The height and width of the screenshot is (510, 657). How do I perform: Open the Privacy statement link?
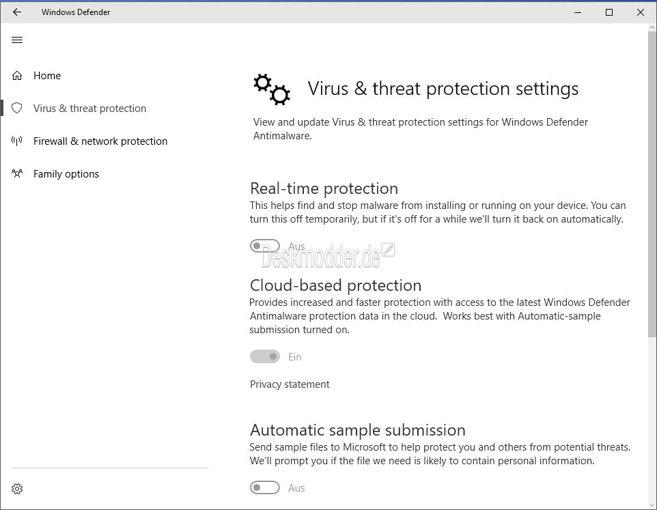(x=290, y=384)
